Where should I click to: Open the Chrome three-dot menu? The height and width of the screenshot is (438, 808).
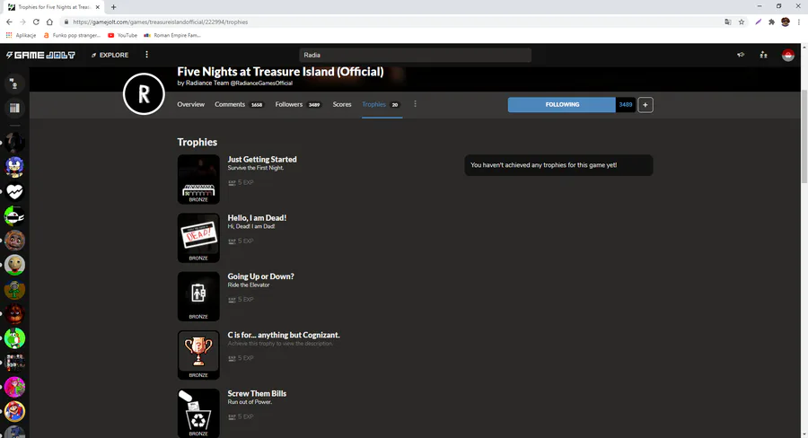[799, 22]
